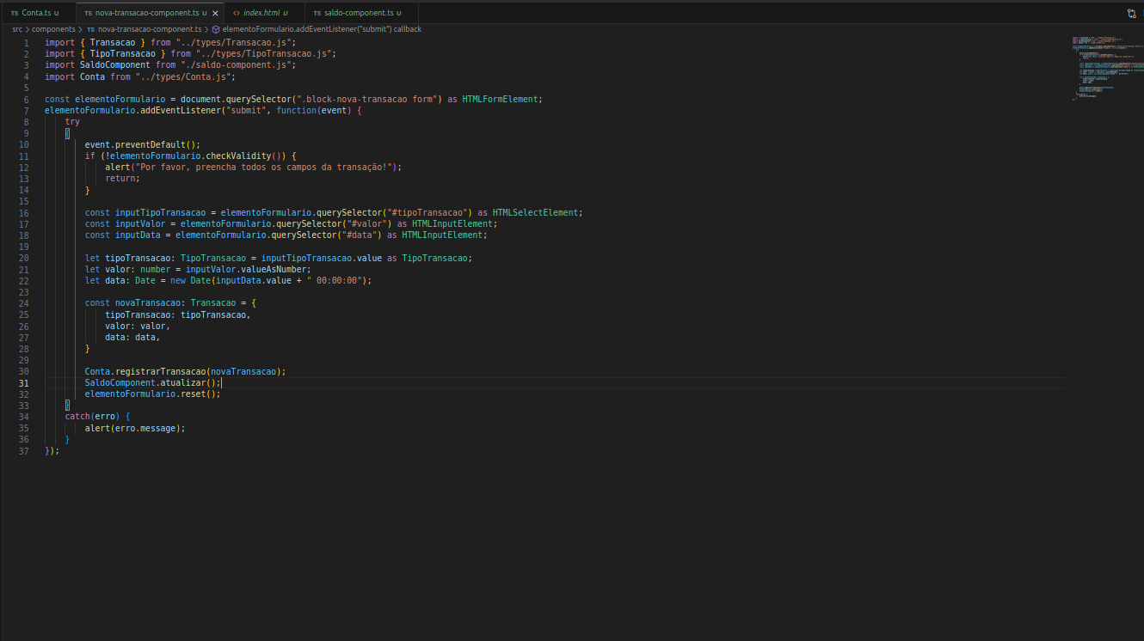
Task: Click novaTransacao declaration on line 24
Action: click(x=147, y=303)
